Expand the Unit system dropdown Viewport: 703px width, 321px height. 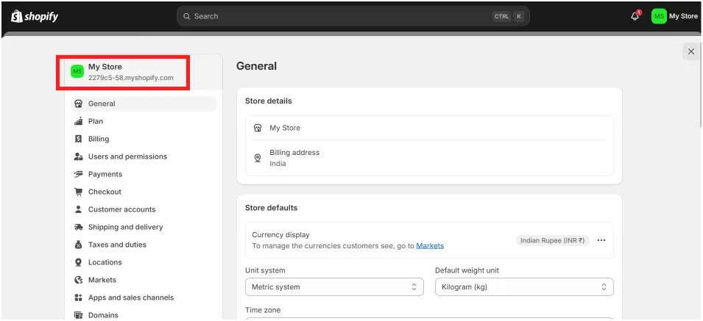coord(334,287)
